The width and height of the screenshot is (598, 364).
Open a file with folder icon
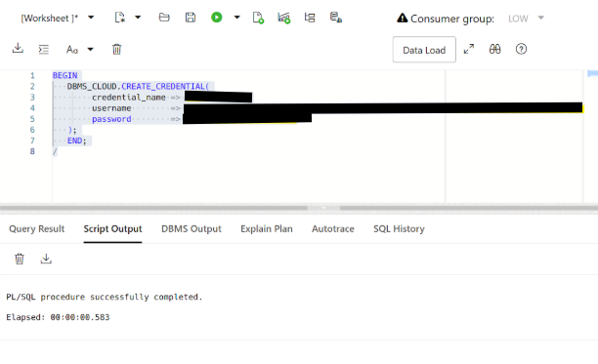(164, 18)
